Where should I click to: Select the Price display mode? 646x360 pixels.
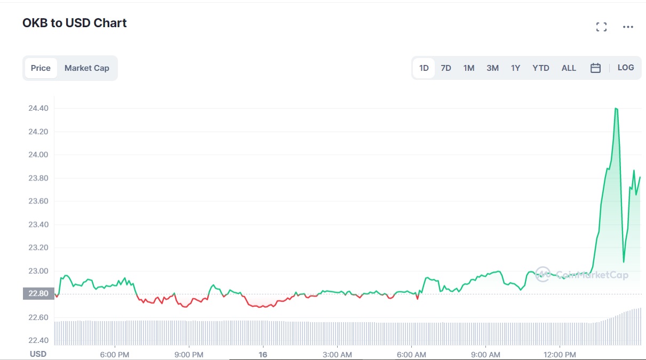click(x=41, y=68)
